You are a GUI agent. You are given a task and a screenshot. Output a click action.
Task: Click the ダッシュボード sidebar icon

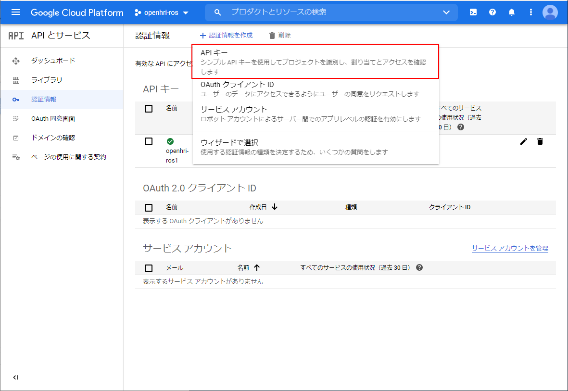click(15, 61)
